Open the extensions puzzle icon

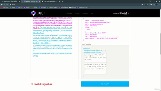pyautogui.click(x=151, y=5)
